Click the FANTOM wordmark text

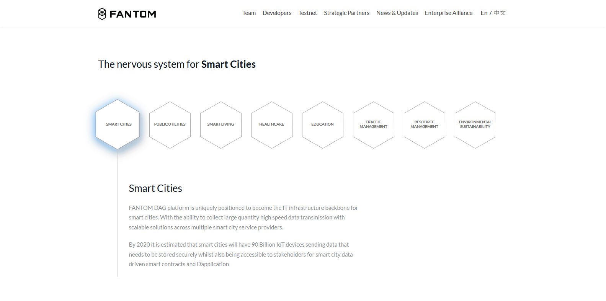tap(133, 14)
